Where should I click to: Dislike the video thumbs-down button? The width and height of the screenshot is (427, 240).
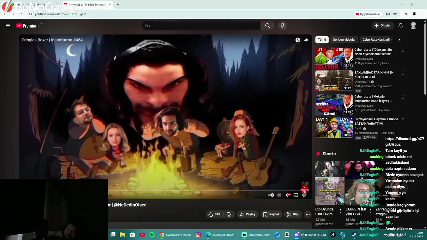229,214
